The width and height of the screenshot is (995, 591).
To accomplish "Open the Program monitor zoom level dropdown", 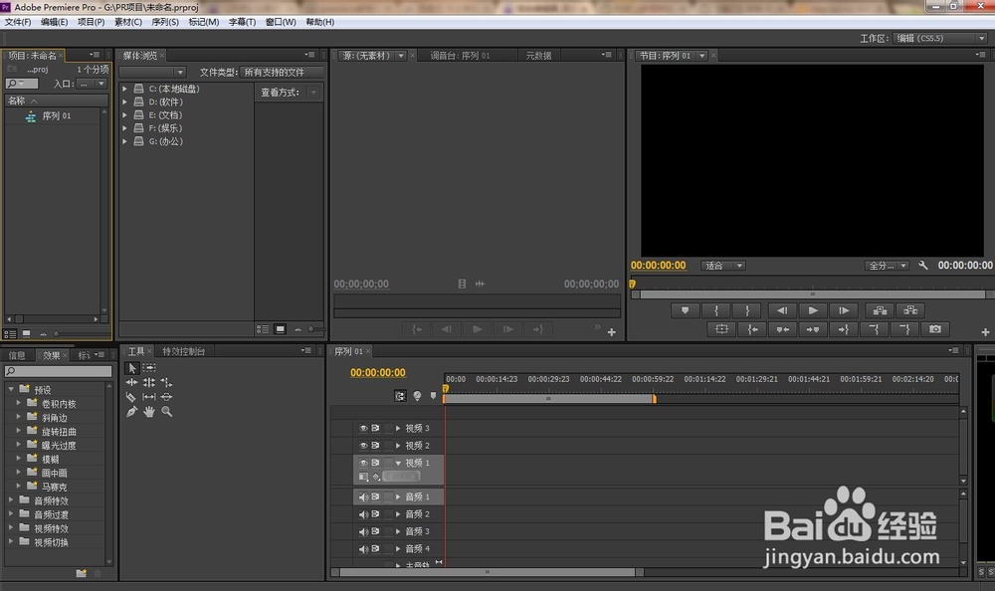I will 722,266.
